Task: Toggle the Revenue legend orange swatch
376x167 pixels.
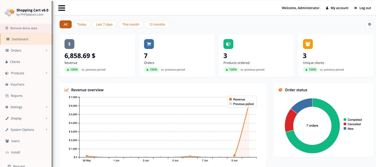Action: pos(231,99)
